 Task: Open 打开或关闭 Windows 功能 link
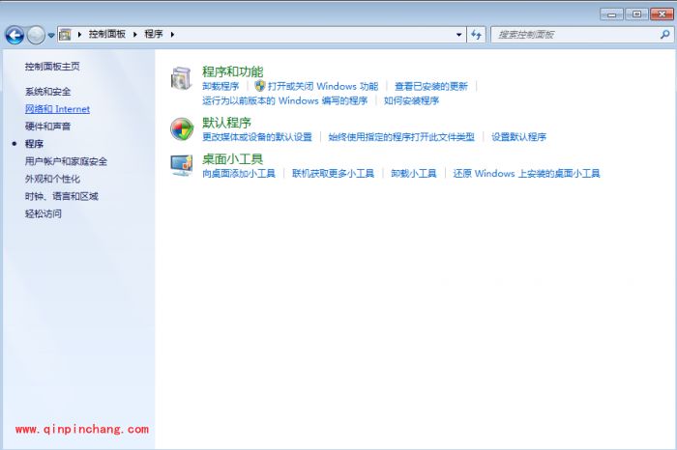point(322,86)
